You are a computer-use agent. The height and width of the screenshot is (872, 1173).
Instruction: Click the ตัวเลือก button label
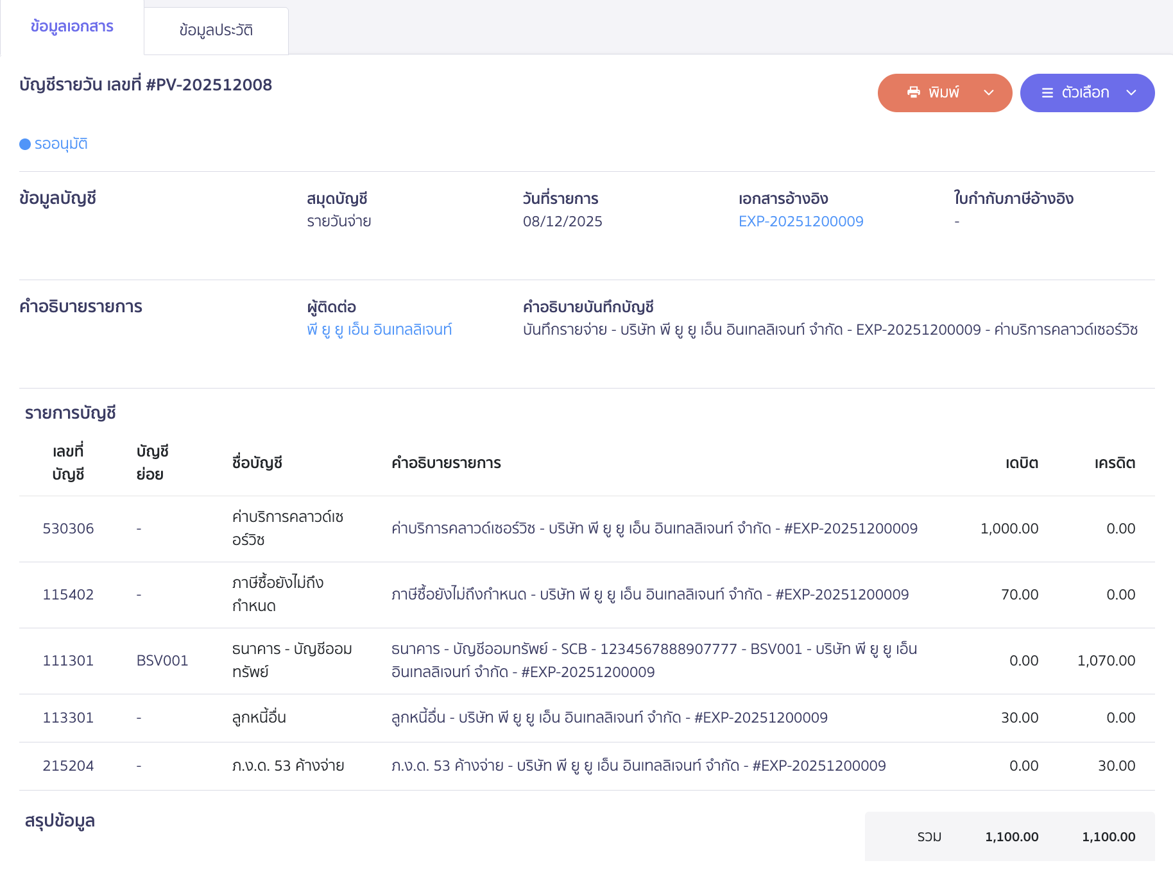pyautogui.click(x=1085, y=93)
